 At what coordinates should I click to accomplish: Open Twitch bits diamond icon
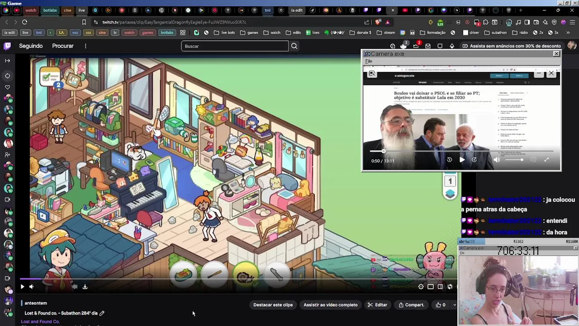[x=452, y=46]
